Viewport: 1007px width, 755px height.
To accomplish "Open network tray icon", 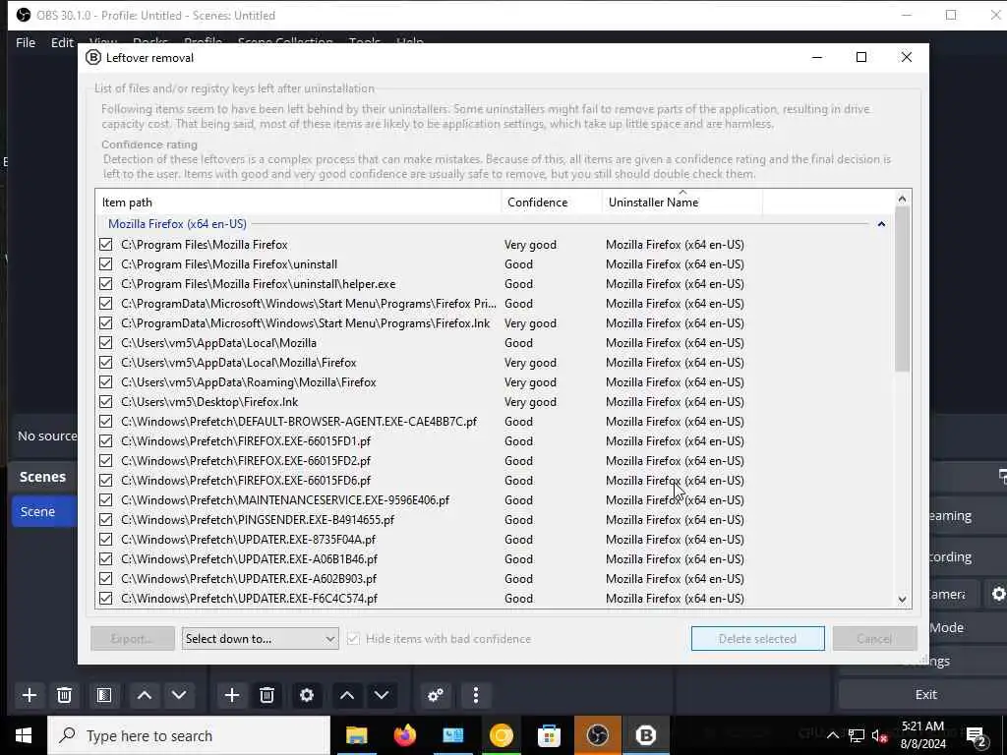I will (857, 735).
